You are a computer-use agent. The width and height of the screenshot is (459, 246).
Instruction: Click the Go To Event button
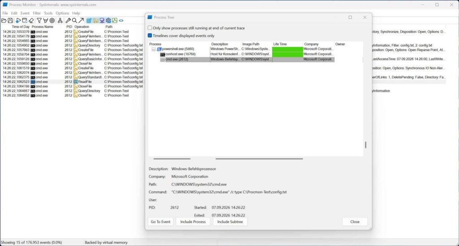[160, 222]
